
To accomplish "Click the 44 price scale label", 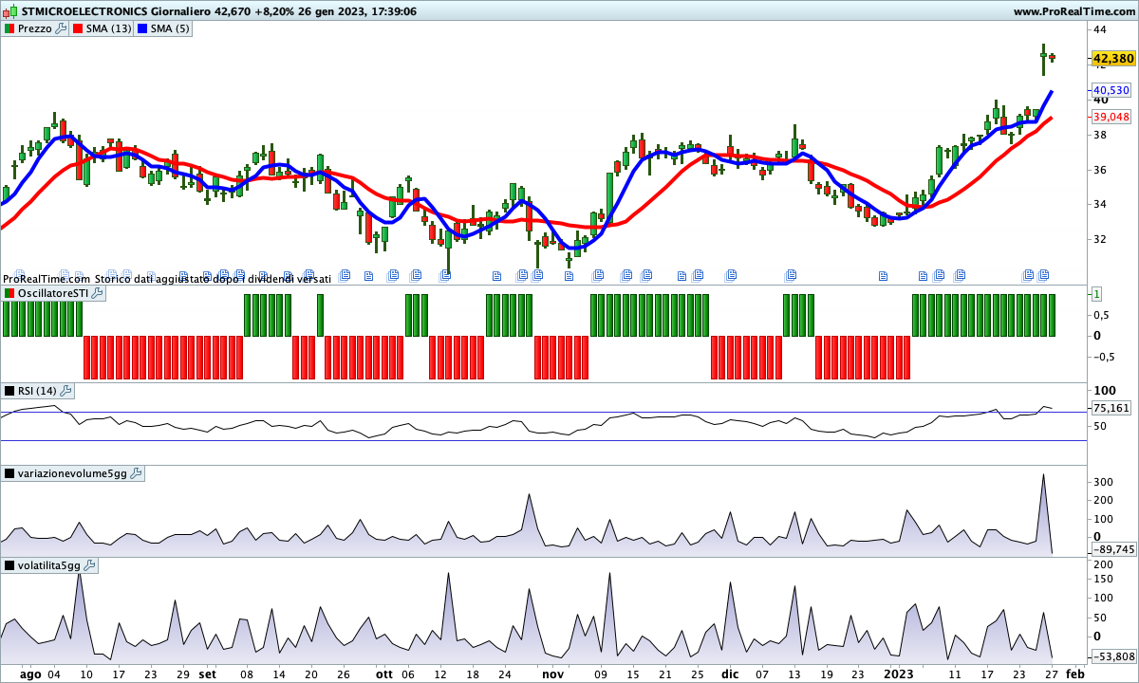I will [1100, 30].
